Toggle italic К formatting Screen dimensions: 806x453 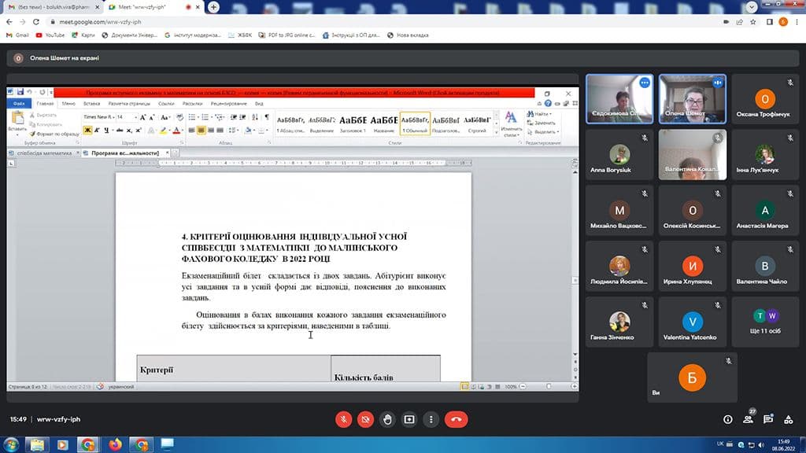97,131
